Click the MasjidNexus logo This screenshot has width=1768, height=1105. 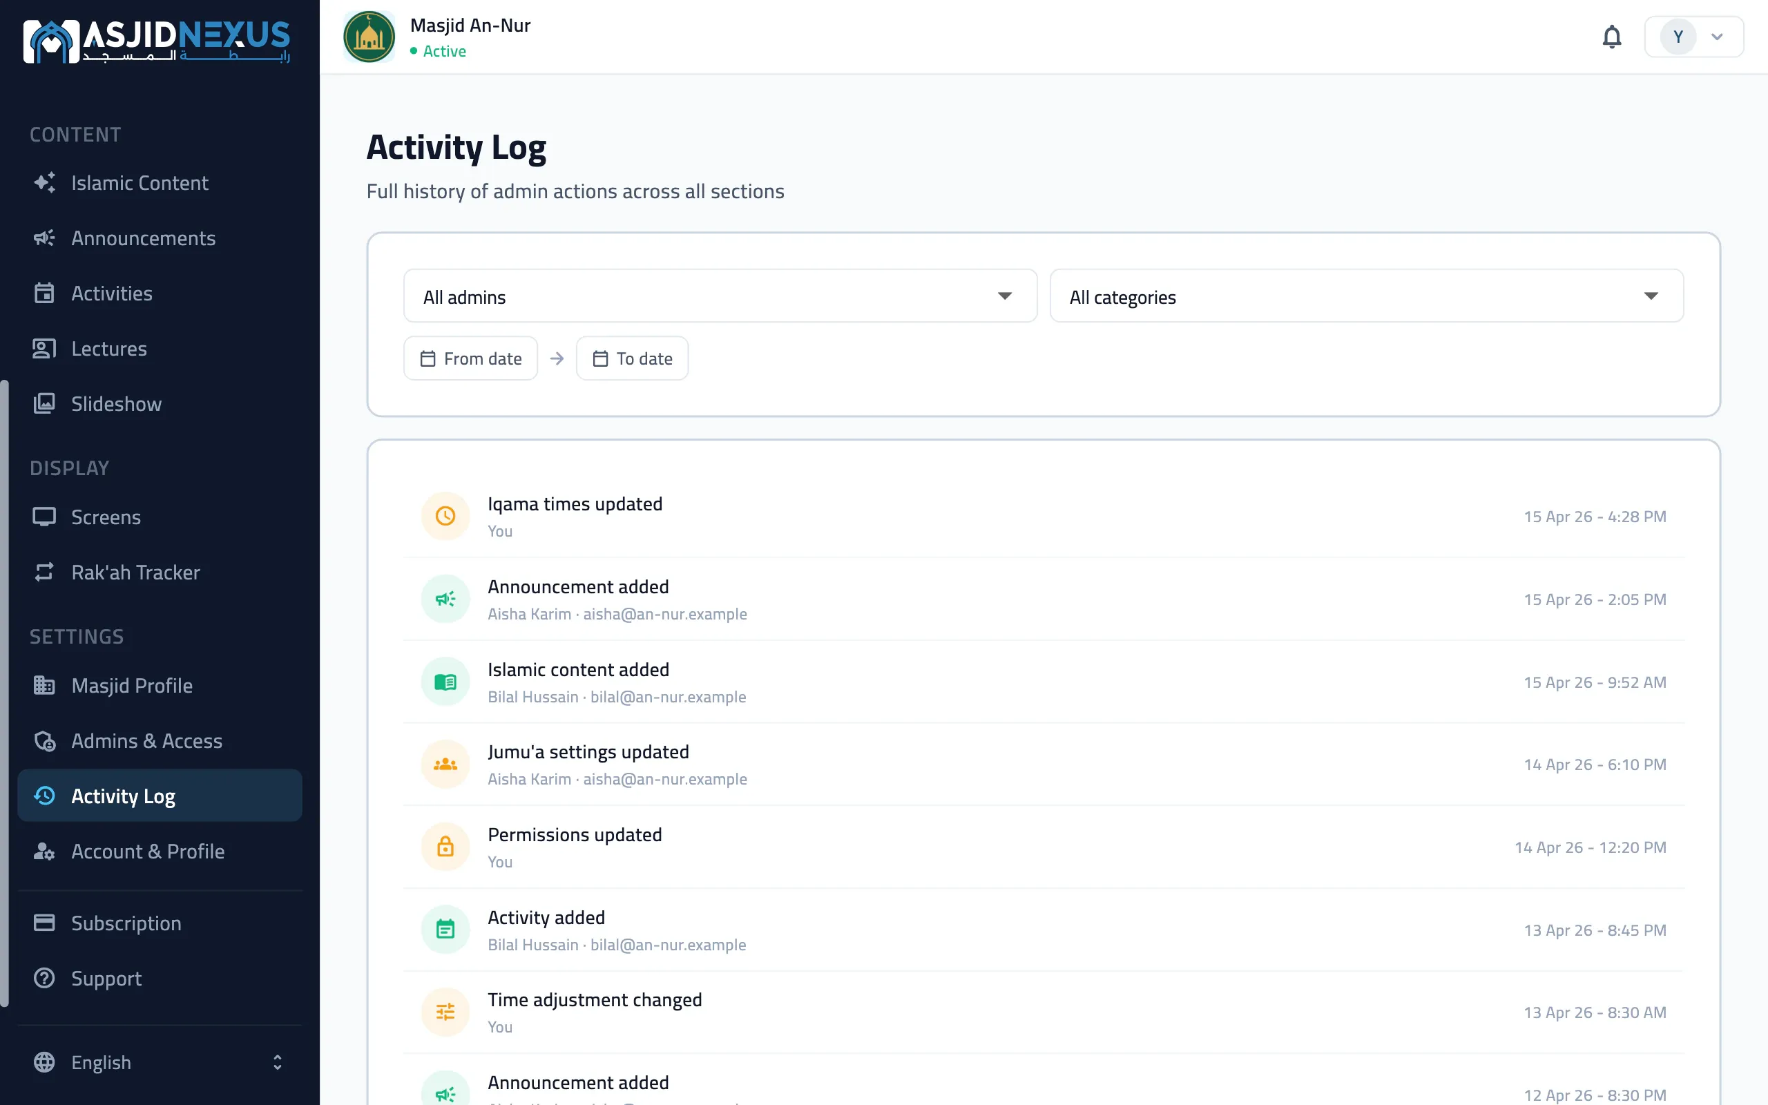point(157,41)
